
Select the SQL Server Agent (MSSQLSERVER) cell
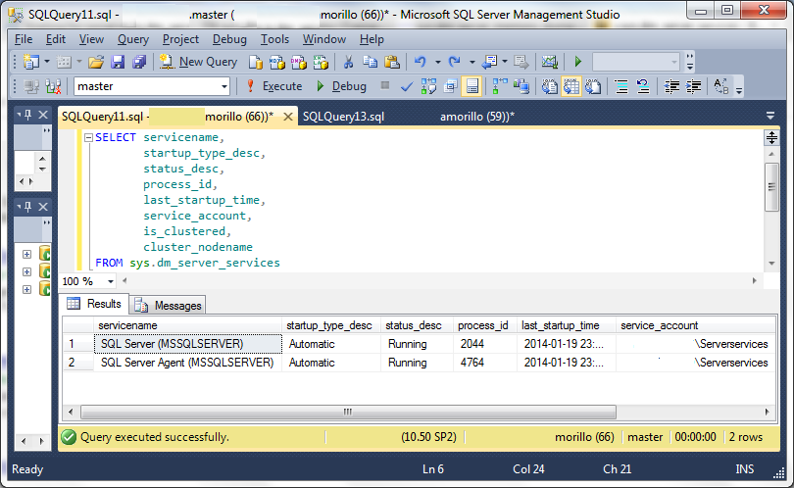pos(187,363)
